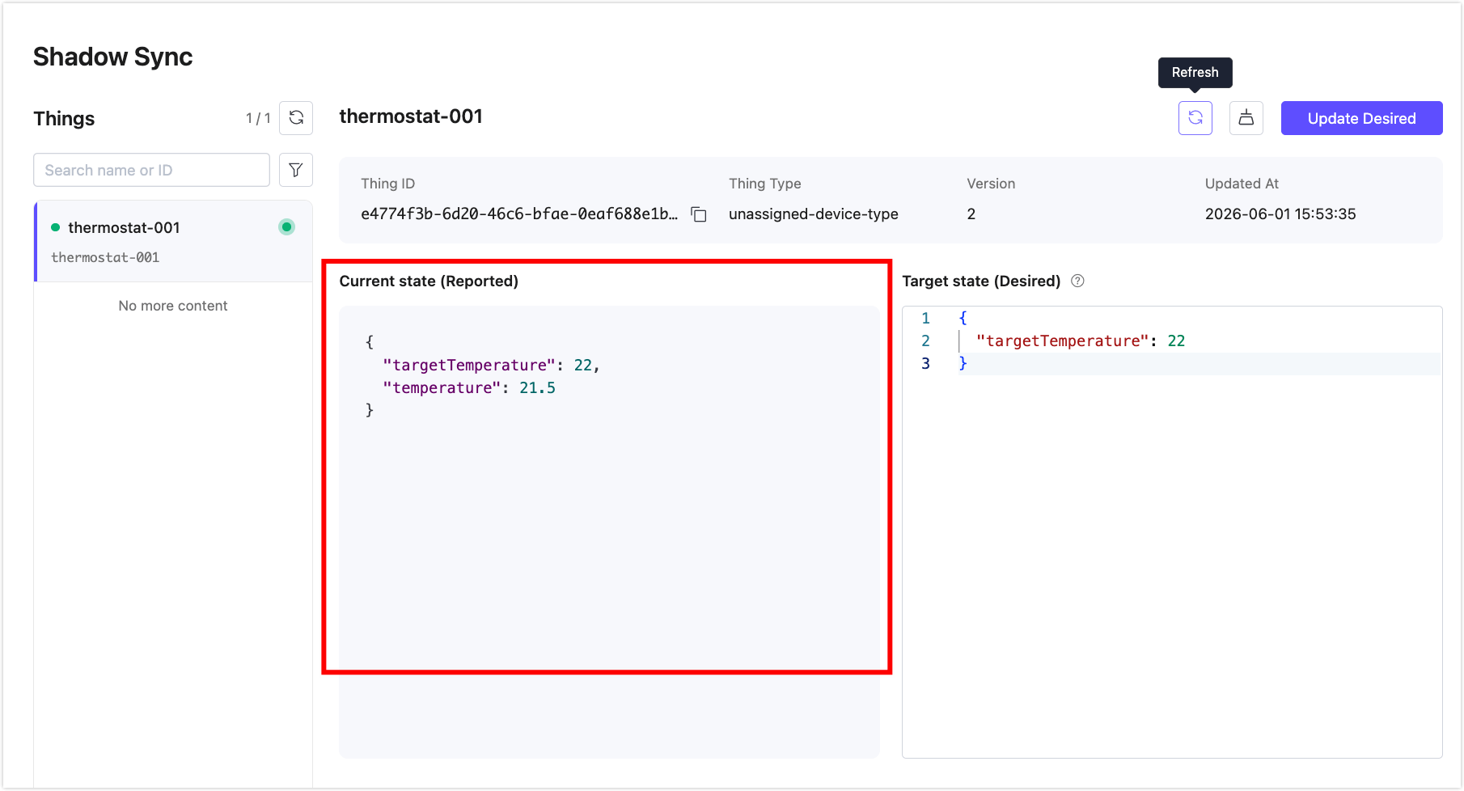Select thermostat-001 in the Things list
This screenshot has width=1464, height=791.
pyautogui.click(x=173, y=241)
